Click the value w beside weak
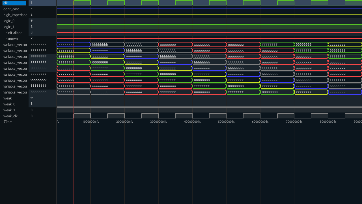This screenshot has width=362, height=204. [31, 98]
